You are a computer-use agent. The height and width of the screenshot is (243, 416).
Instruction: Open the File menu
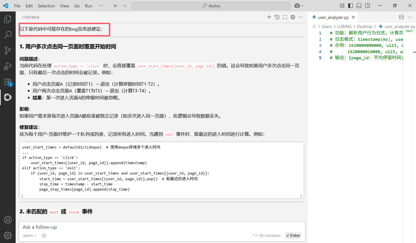17,6
